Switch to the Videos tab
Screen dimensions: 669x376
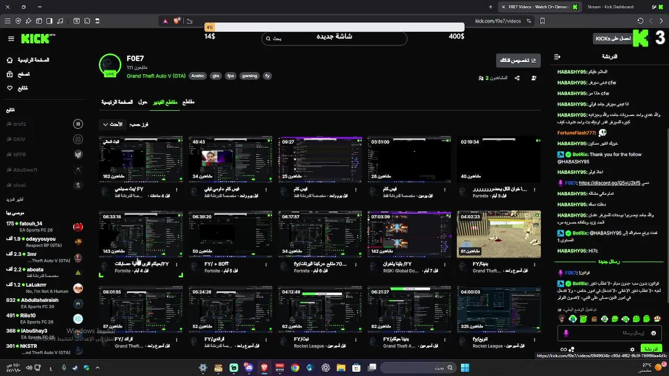point(165,102)
